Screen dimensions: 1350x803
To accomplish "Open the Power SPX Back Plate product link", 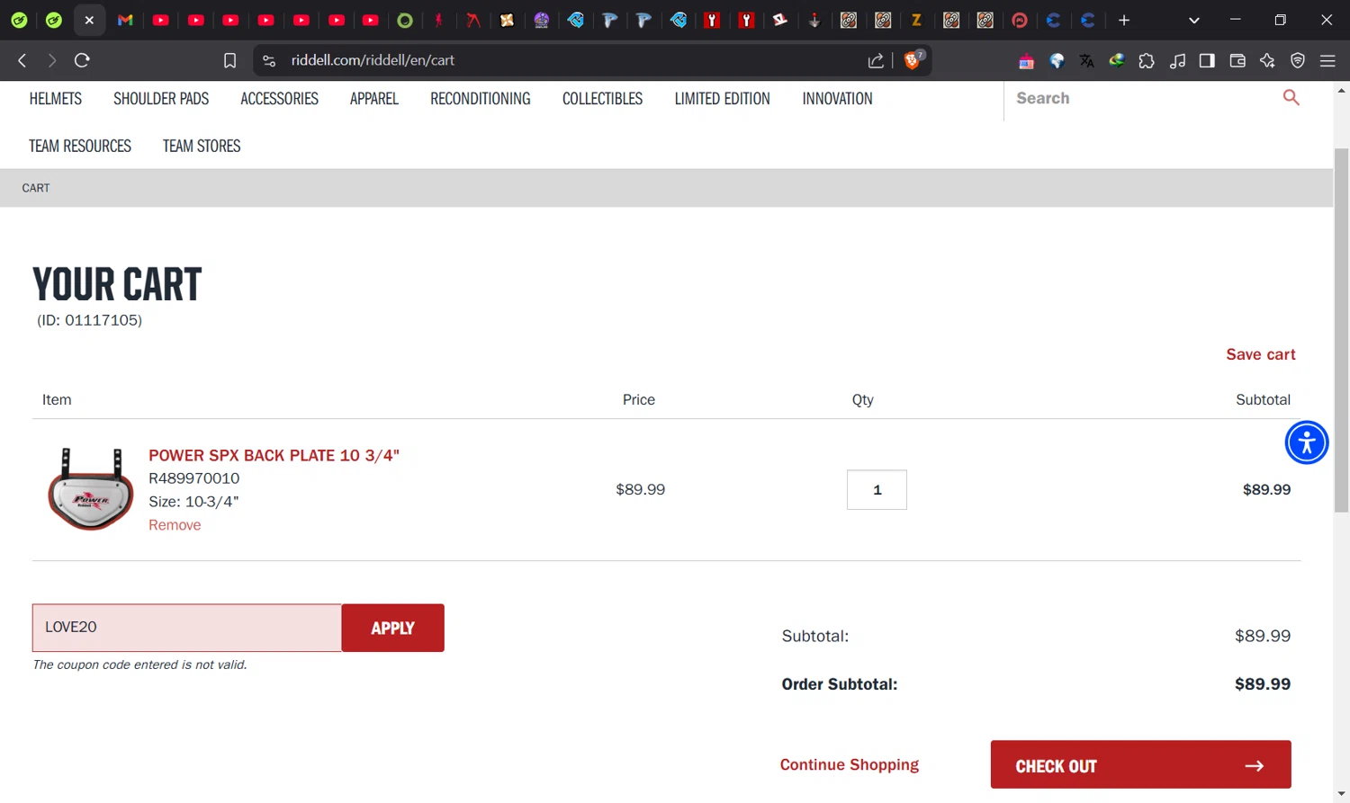I will point(274,455).
